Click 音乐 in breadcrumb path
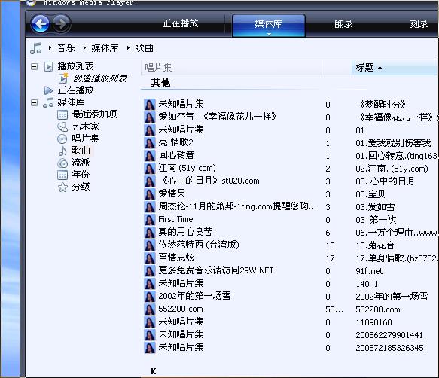 pos(66,48)
